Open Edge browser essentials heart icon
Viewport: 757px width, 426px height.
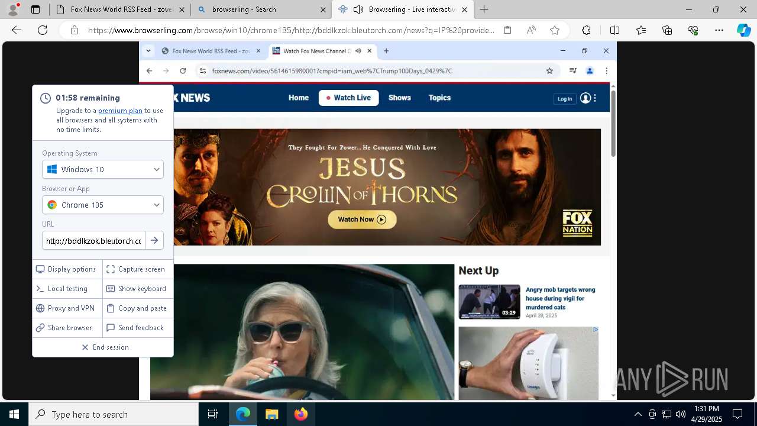click(x=693, y=30)
